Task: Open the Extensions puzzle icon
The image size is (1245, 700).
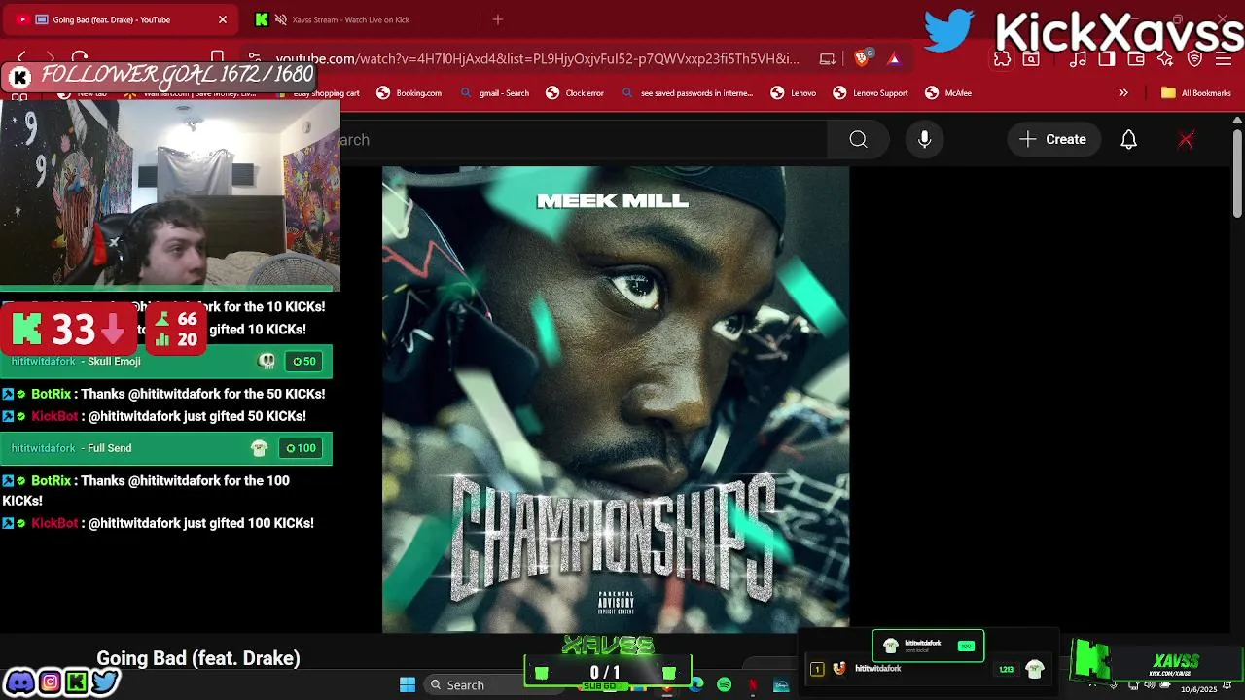Action: (x=1002, y=58)
